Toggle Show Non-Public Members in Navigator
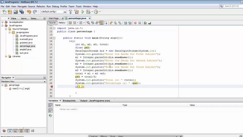Screen dimensions: 243x137 pos(21,131)
